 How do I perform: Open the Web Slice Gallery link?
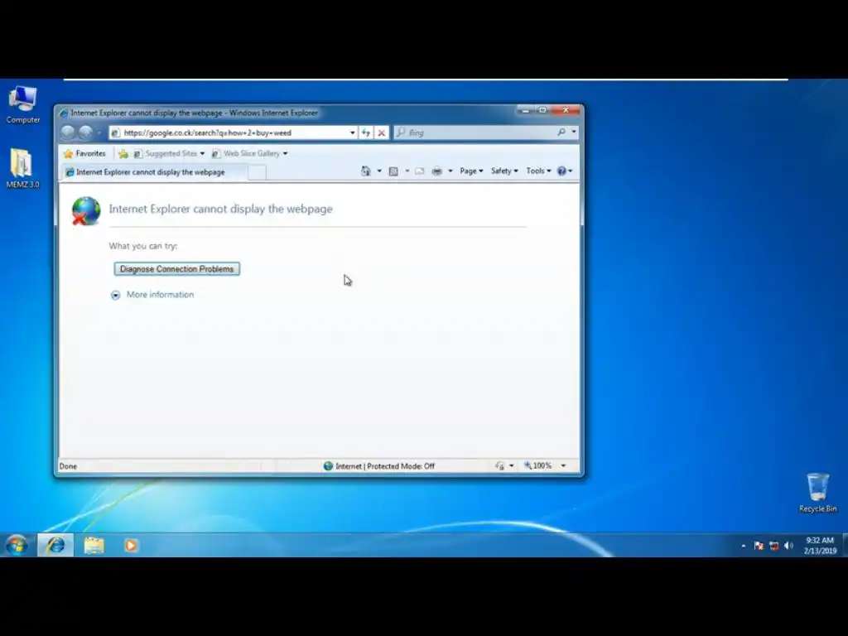click(249, 153)
